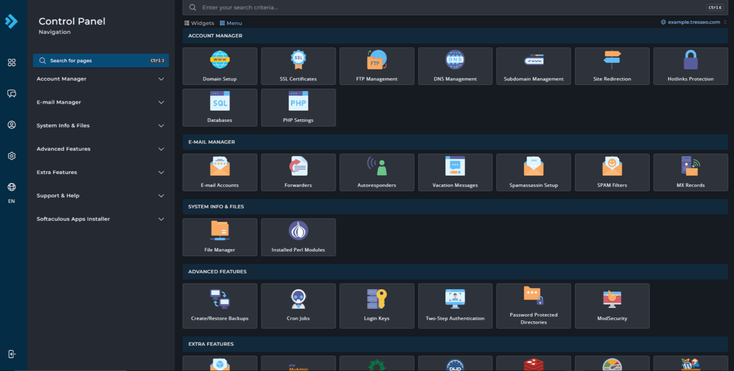Open Spamassassin Setup tile

coord(534,172)
